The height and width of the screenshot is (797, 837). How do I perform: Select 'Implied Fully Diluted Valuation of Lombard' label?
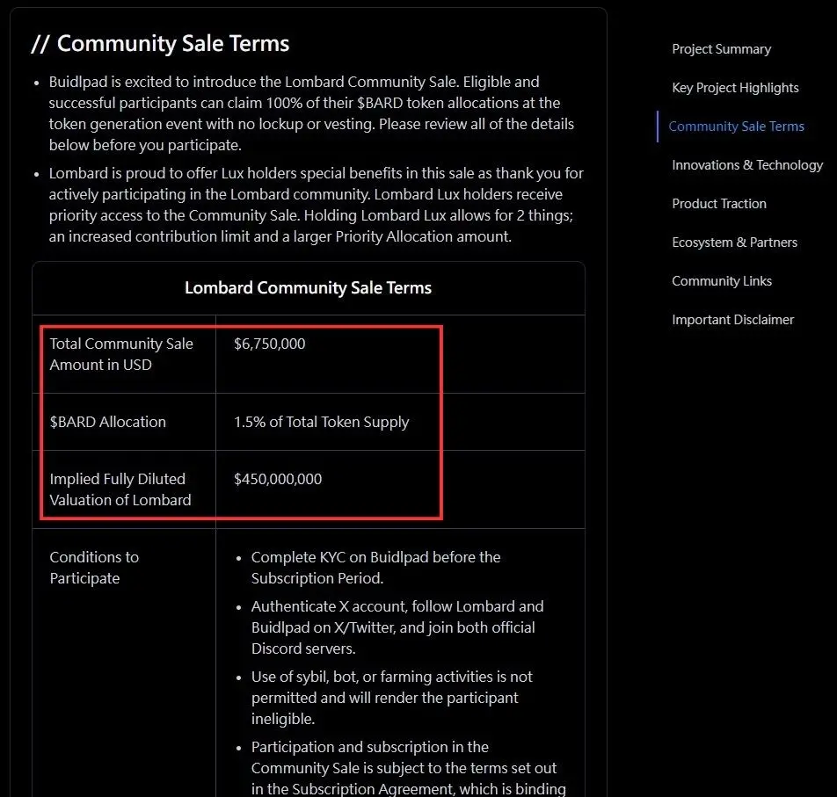(x=120, y=489)
